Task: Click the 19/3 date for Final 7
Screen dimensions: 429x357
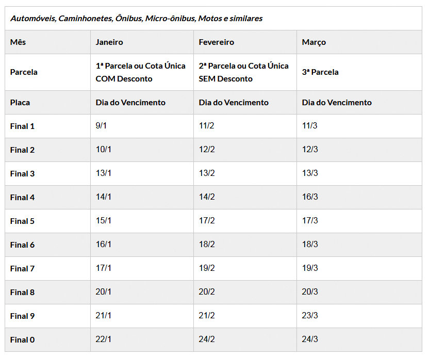Action: click(x=310, y=268)
